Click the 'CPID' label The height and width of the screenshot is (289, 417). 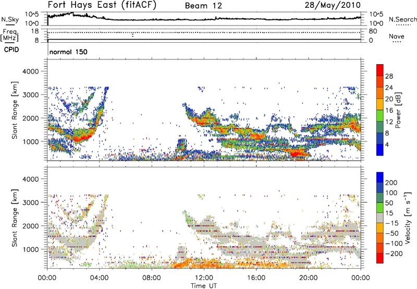[11, 50]
